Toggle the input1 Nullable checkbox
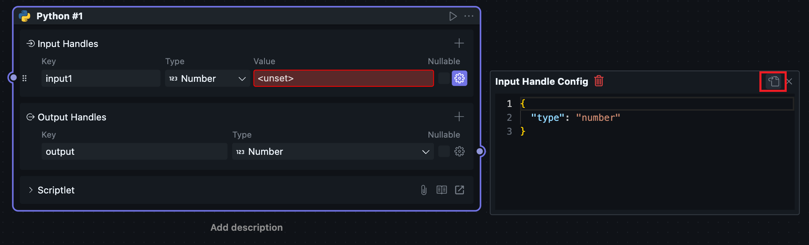Screen dimensions: 809x245 pos(444,78)
